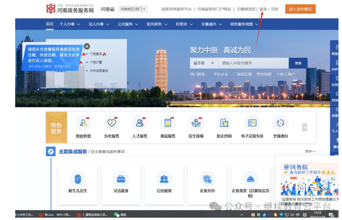This screenshot has height=220, width=342.
Task: Open the 省本级 search scope dropdown
Action: [204, 63]
